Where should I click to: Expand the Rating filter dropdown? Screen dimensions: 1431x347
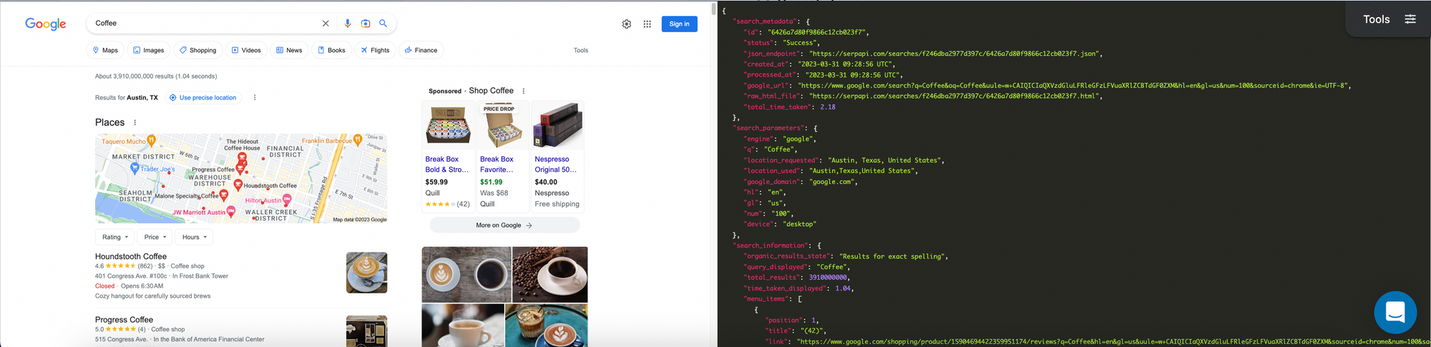tap(114, 237)
